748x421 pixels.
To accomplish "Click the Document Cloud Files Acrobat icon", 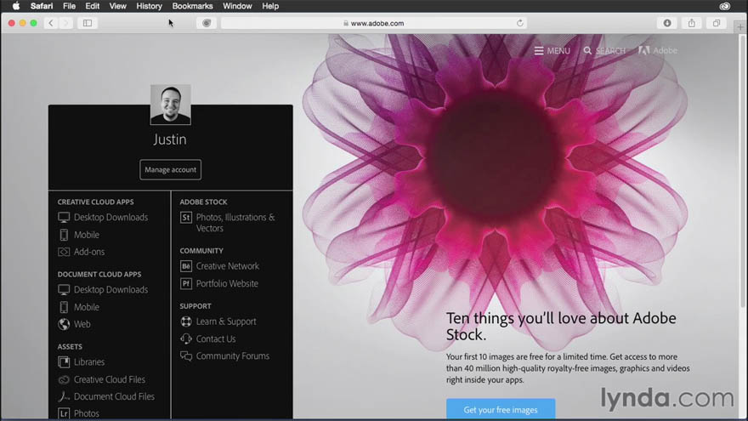I will coord(64,396).
